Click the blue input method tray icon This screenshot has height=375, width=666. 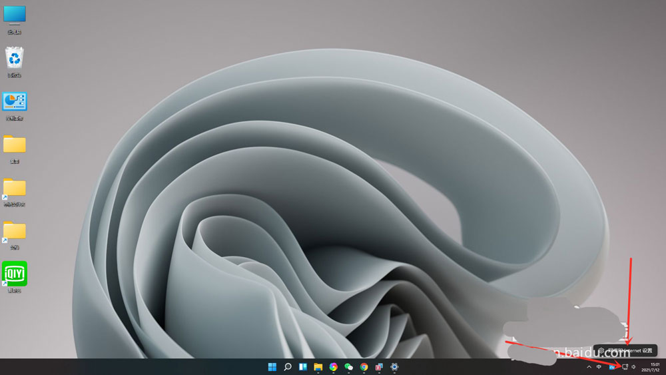coord(612,367)
